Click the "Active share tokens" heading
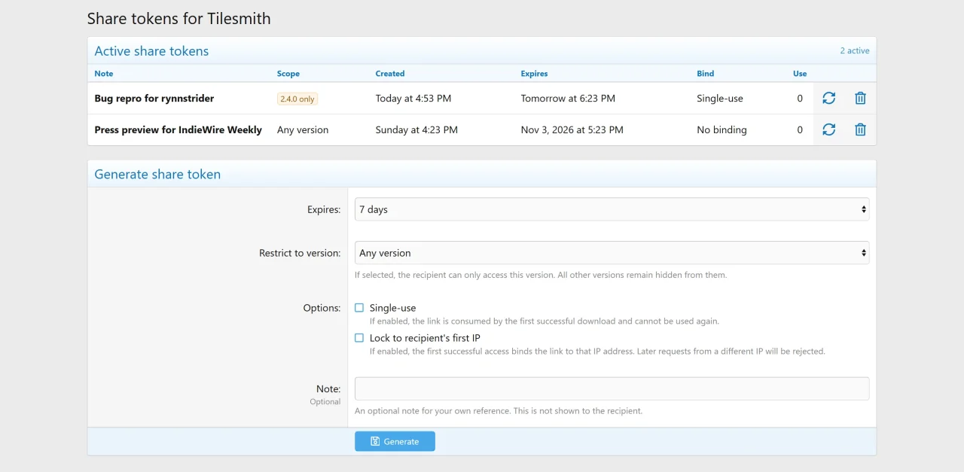 tap(151, 51)
